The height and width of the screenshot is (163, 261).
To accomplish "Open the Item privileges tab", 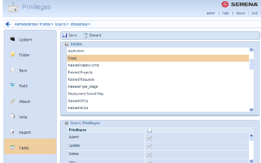I will point(30,71).
